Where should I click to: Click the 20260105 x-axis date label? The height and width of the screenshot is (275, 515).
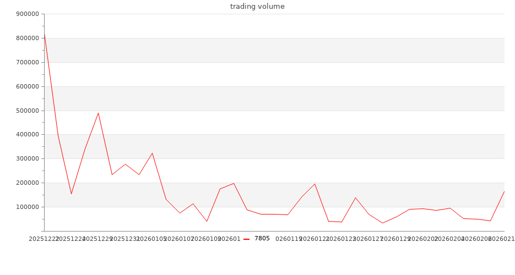[x=152, y=239]
